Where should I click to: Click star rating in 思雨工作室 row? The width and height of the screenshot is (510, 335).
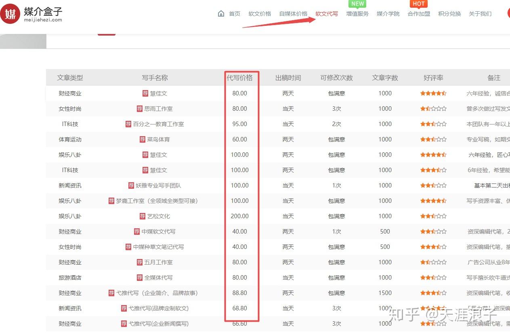[433, 109]
